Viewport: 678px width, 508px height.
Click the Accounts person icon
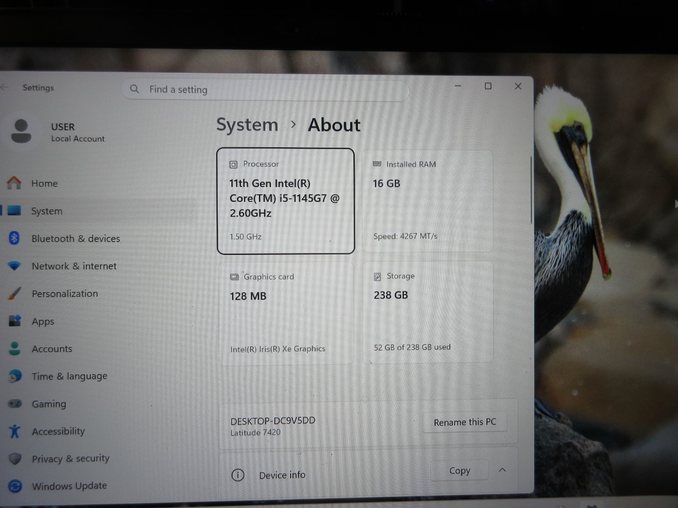click(15, 348)
